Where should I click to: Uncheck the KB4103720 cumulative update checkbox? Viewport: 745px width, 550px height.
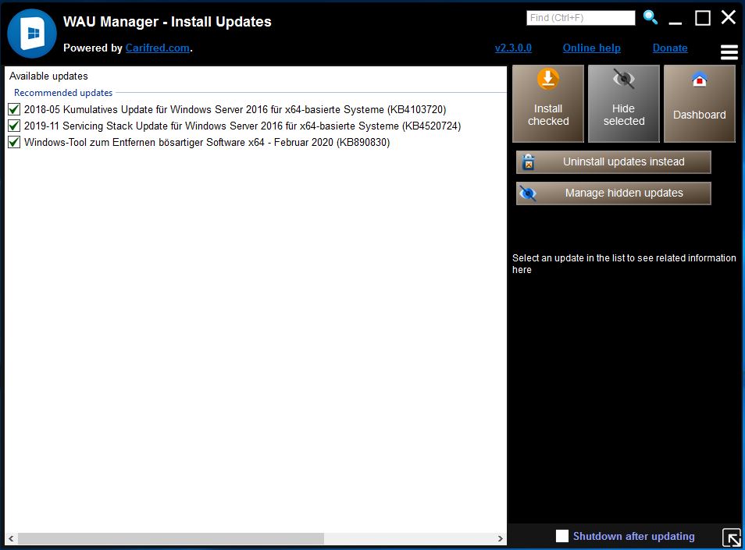coord(14,109)
